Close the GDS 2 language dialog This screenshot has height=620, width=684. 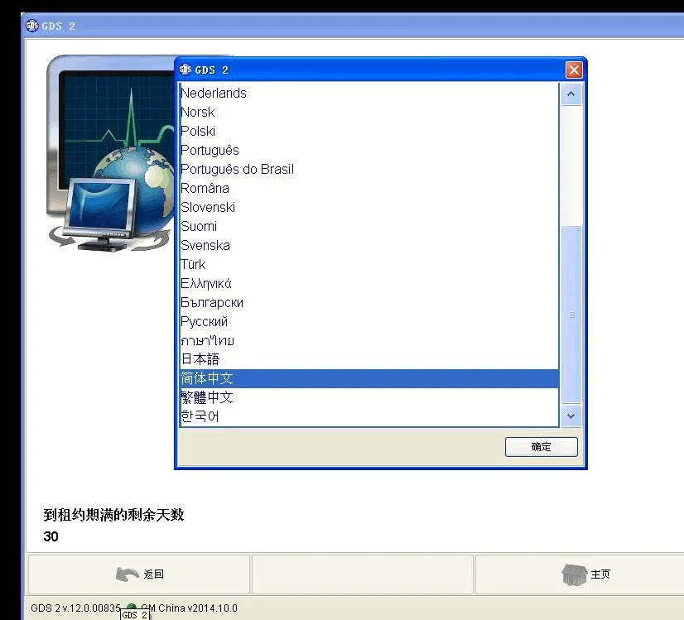click(573, 70)
